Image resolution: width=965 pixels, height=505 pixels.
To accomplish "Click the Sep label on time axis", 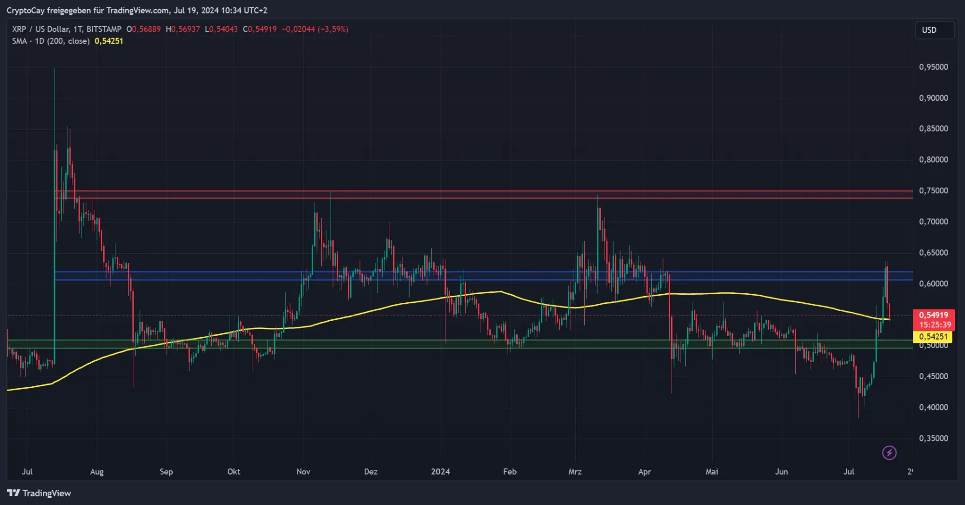I will click(166, 472).
